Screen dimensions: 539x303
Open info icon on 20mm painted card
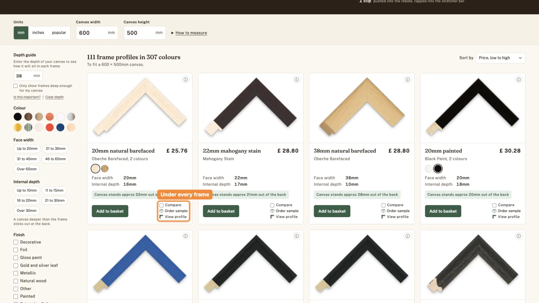coord(519,80)
